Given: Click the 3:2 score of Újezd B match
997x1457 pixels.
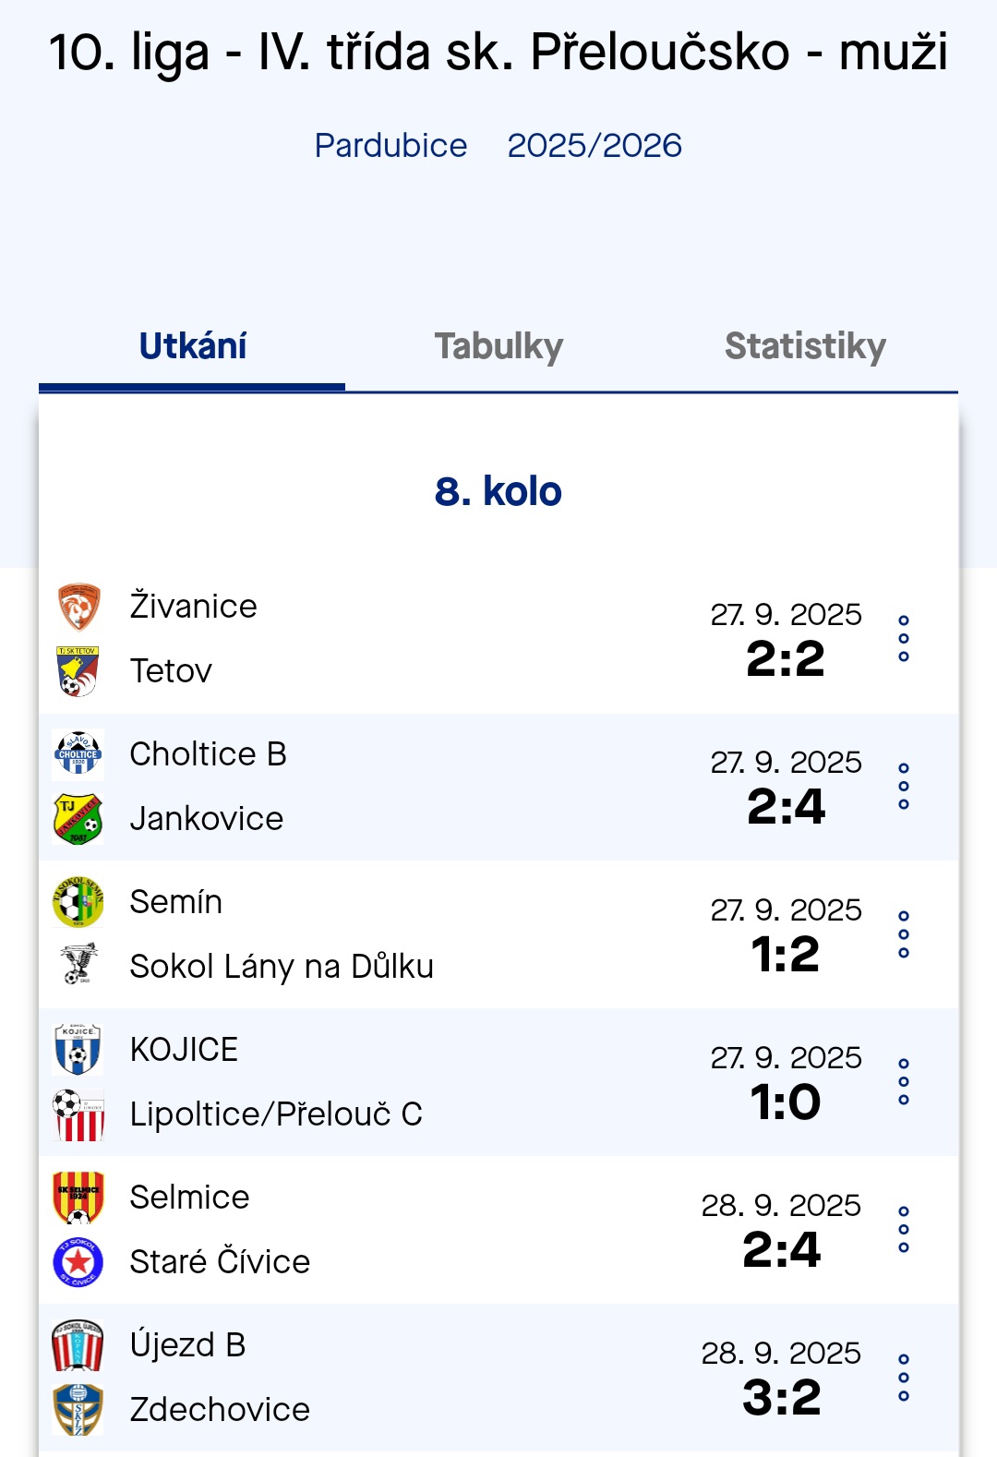Looking at the screenshot, I should coord(782,1398).
